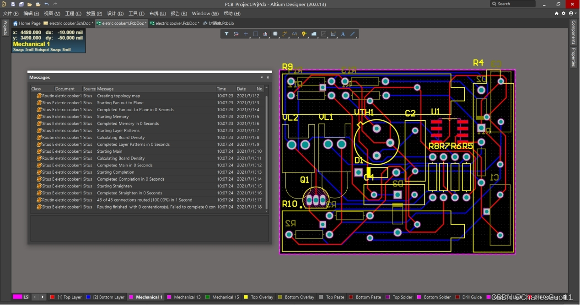Click the selection filter funnel icon
This screenshot has height=305, width=580.
[226, 34]
